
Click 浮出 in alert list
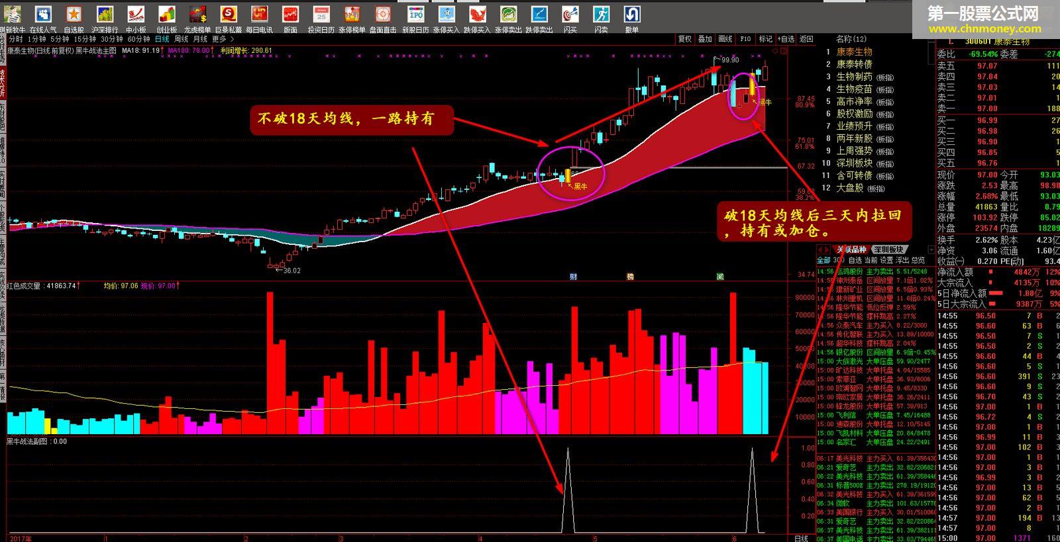(902, 260)
